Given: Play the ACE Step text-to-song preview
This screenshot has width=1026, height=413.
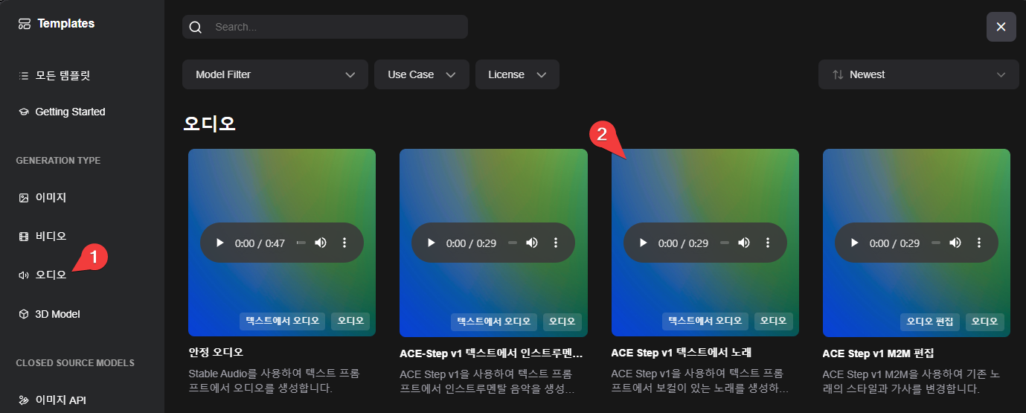Looking at the screenshot, I should coord(643,243).
